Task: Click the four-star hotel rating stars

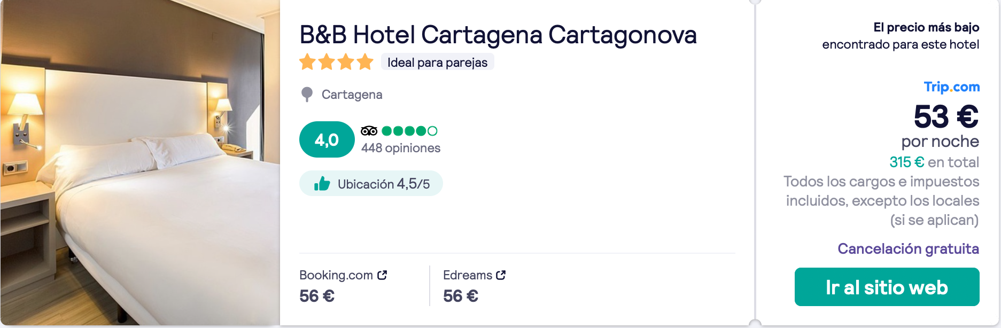Action: 336,62
